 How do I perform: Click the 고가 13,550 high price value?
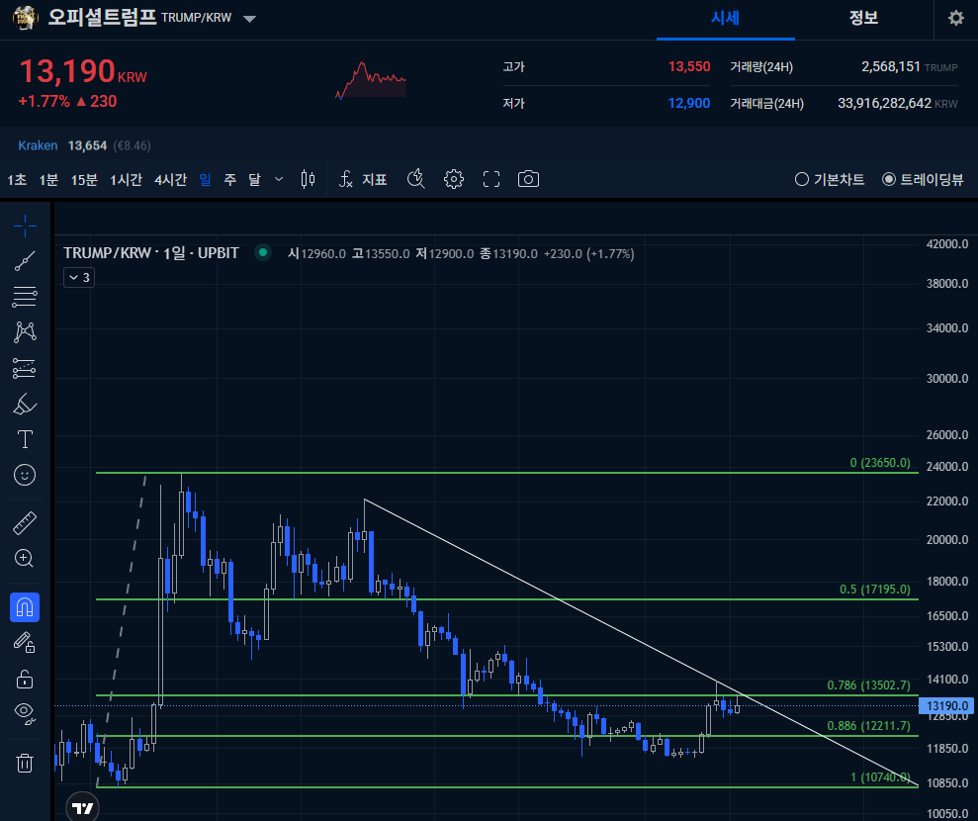pos(688,66)
